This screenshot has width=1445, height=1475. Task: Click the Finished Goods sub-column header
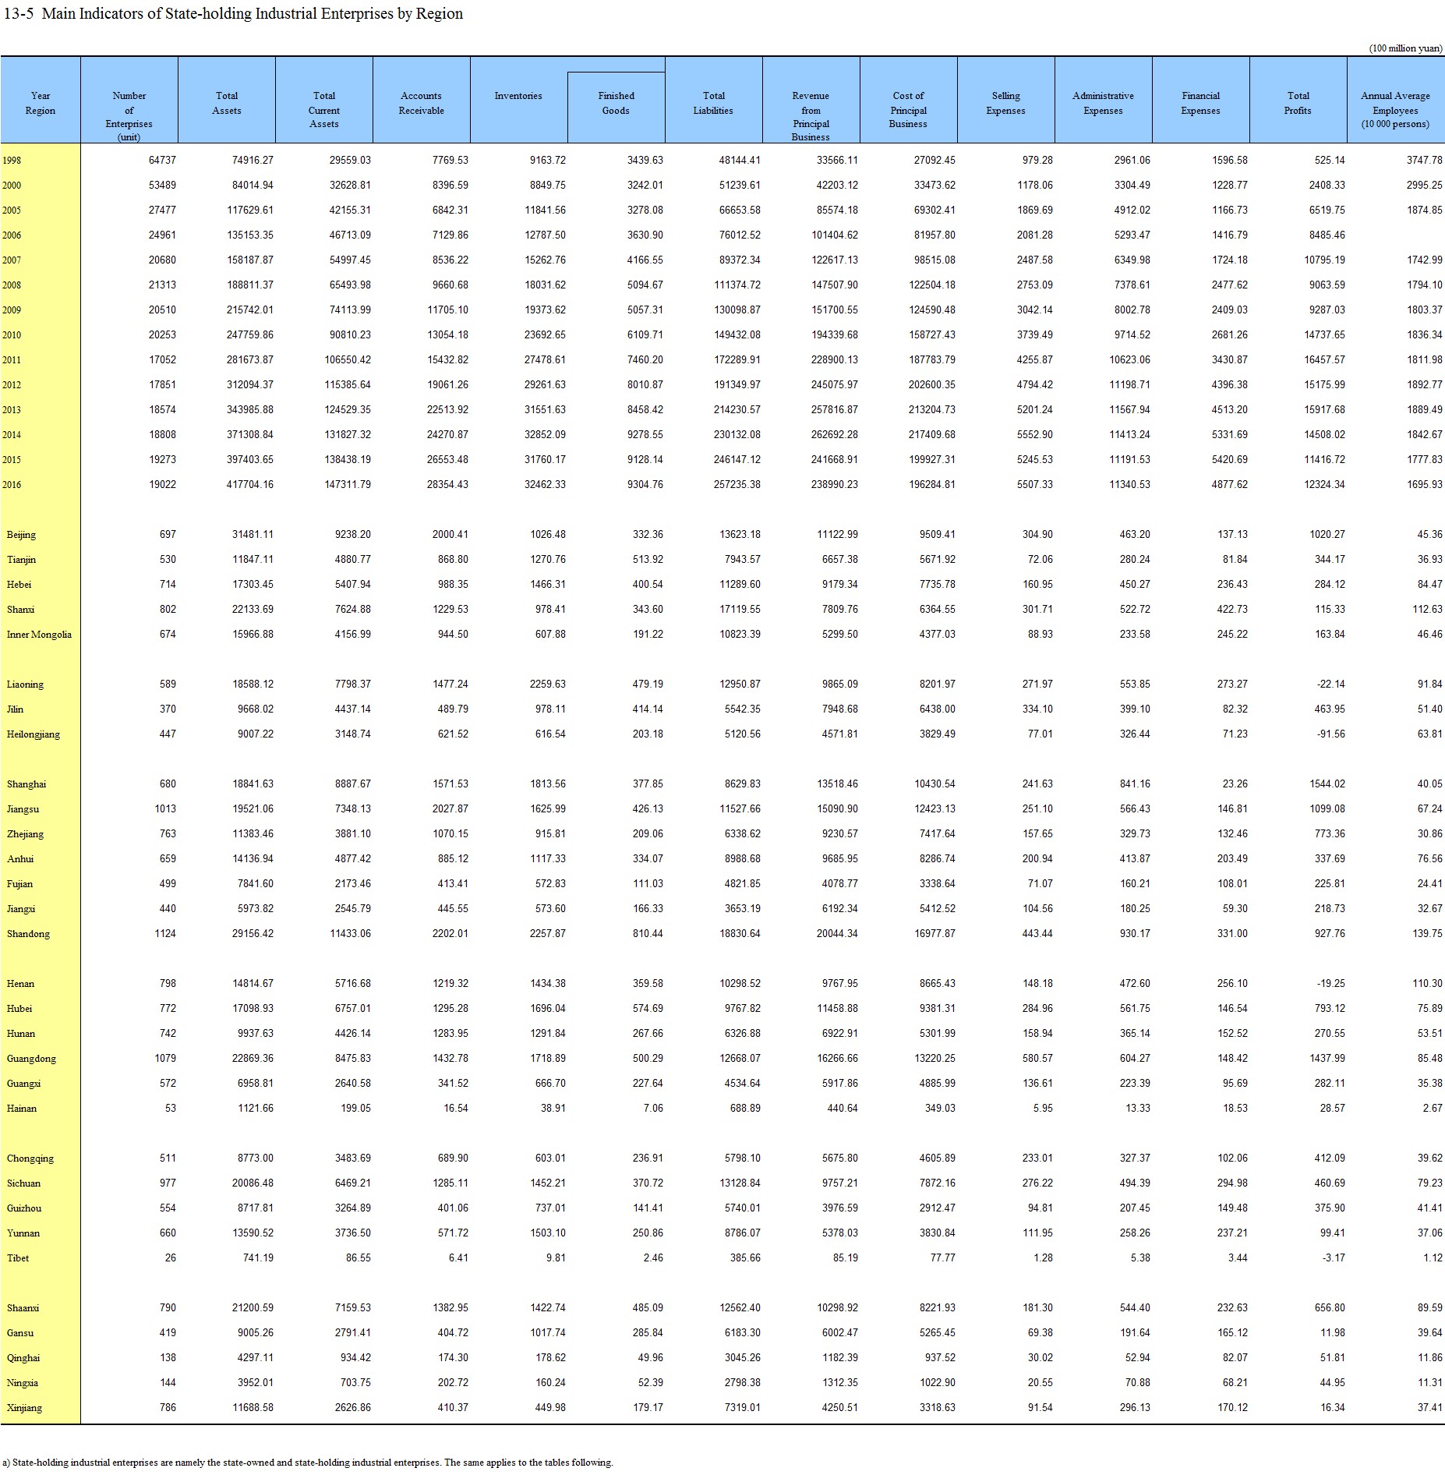tap(616, 103)
